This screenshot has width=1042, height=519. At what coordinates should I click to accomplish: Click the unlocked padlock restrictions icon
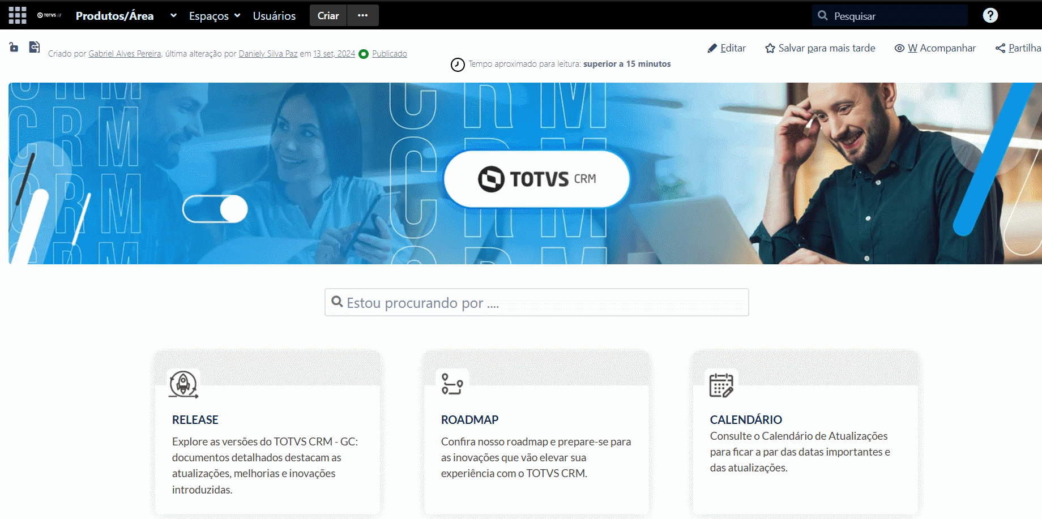(14, 48)
